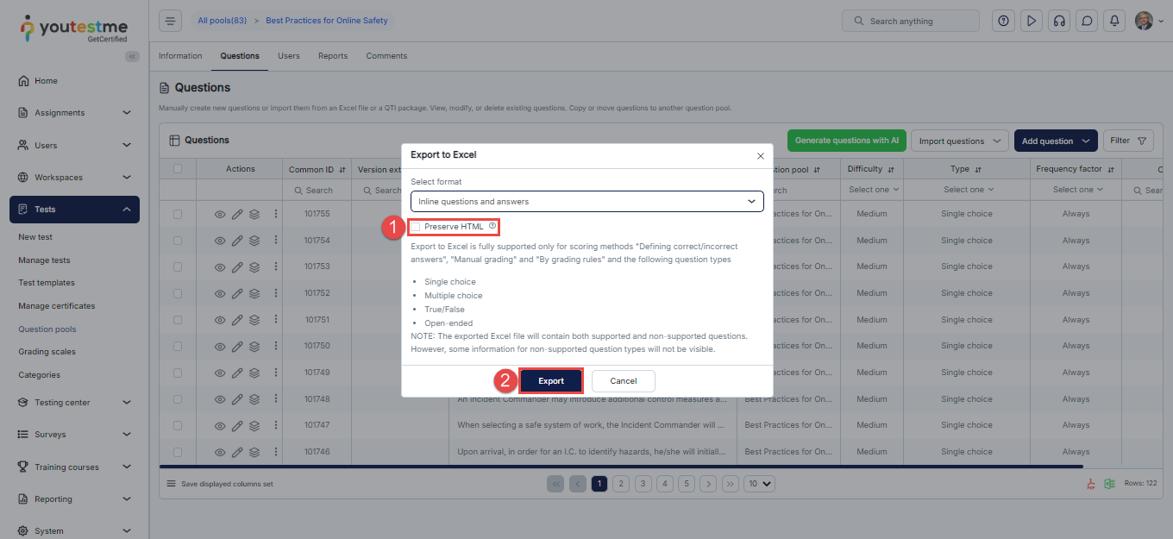Click the Search anything field
This screenshot has height=539, width=1173.
[x=910, y=21]
